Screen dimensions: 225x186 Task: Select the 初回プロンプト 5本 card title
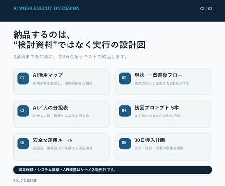(157, 108)
